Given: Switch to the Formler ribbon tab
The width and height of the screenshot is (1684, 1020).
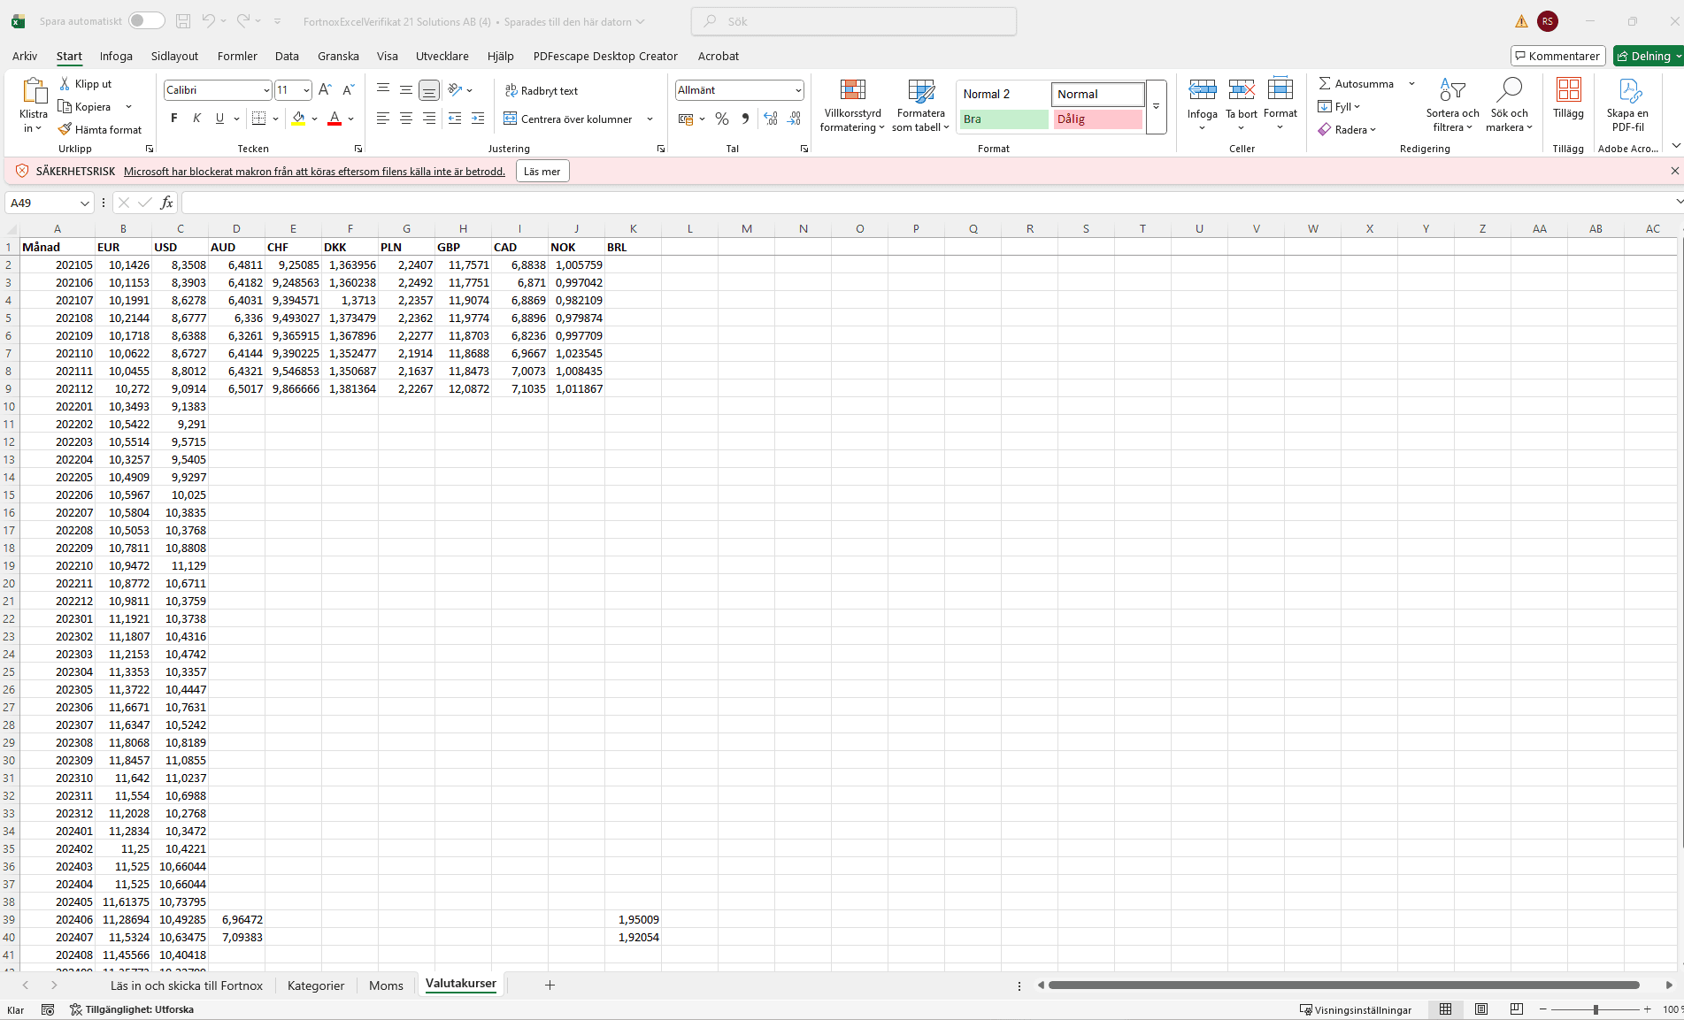Looking at the screenshot, I should pos(236,56).
